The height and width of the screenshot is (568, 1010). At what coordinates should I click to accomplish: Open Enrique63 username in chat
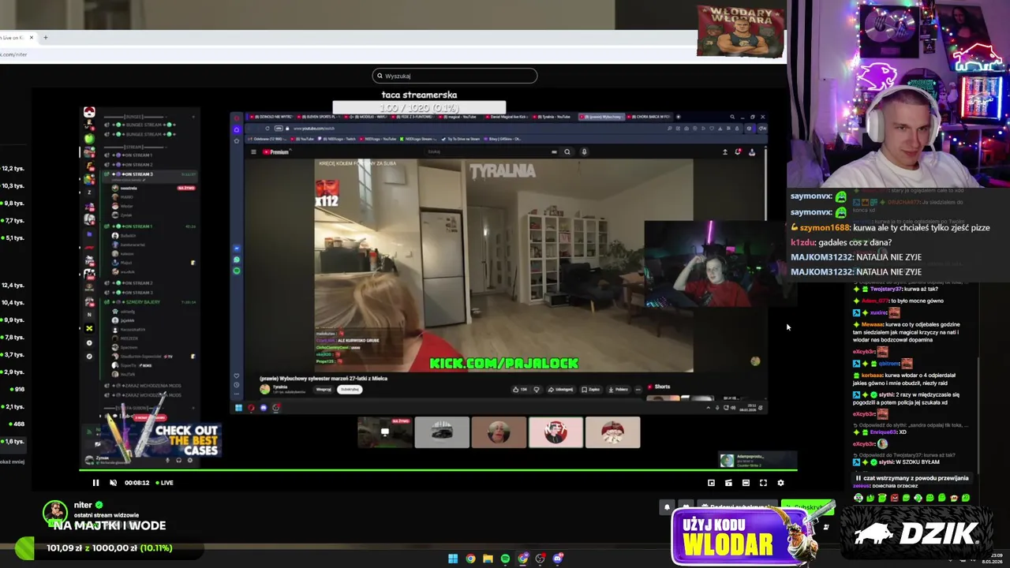point(883,432)
